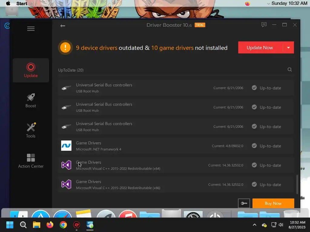Click the orange warning exclamation icon

tap(65, 47)
